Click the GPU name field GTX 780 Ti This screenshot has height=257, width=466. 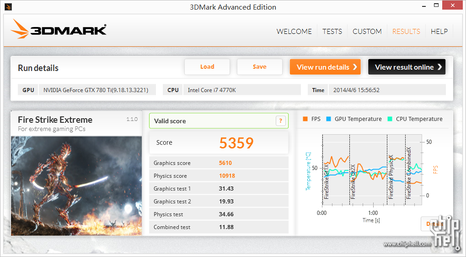(97, 90)
